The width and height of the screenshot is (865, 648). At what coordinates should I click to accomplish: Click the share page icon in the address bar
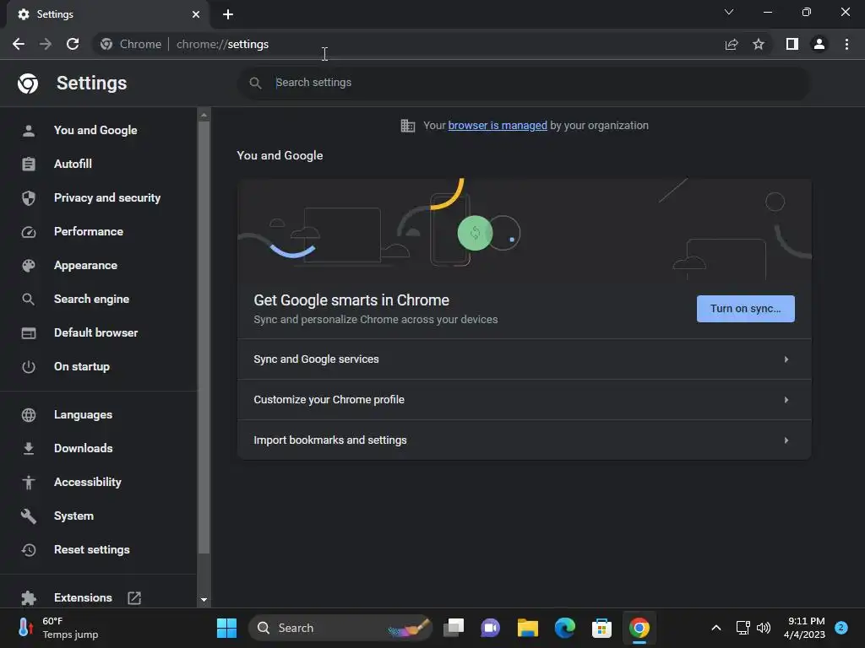tap(732, 44)
